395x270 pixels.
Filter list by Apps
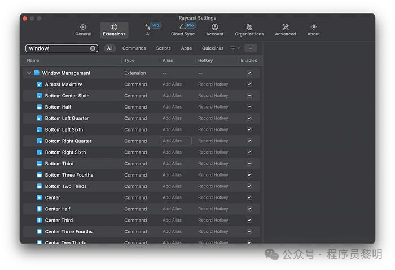tap(186, 48)
